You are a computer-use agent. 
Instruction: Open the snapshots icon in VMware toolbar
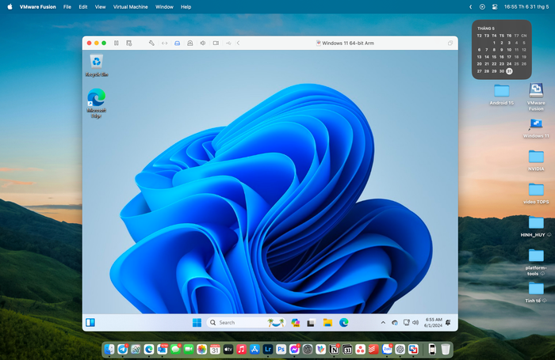128,43
